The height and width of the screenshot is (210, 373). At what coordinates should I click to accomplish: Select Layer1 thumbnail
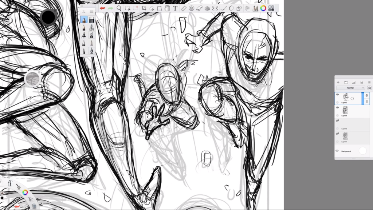[345, 136]
